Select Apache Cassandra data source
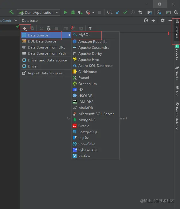Screen dimensions: 180x209 pos(96,47)
